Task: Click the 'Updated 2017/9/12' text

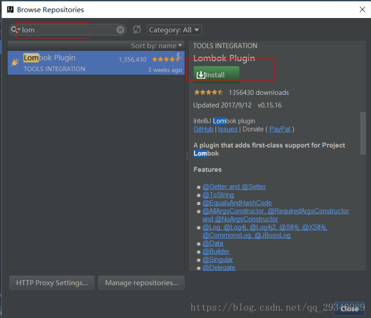Action: (222, 105)
